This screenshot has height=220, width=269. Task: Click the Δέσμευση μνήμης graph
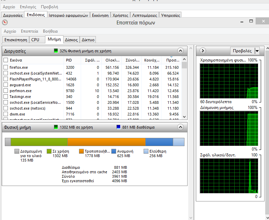click(x=229, y=128)
